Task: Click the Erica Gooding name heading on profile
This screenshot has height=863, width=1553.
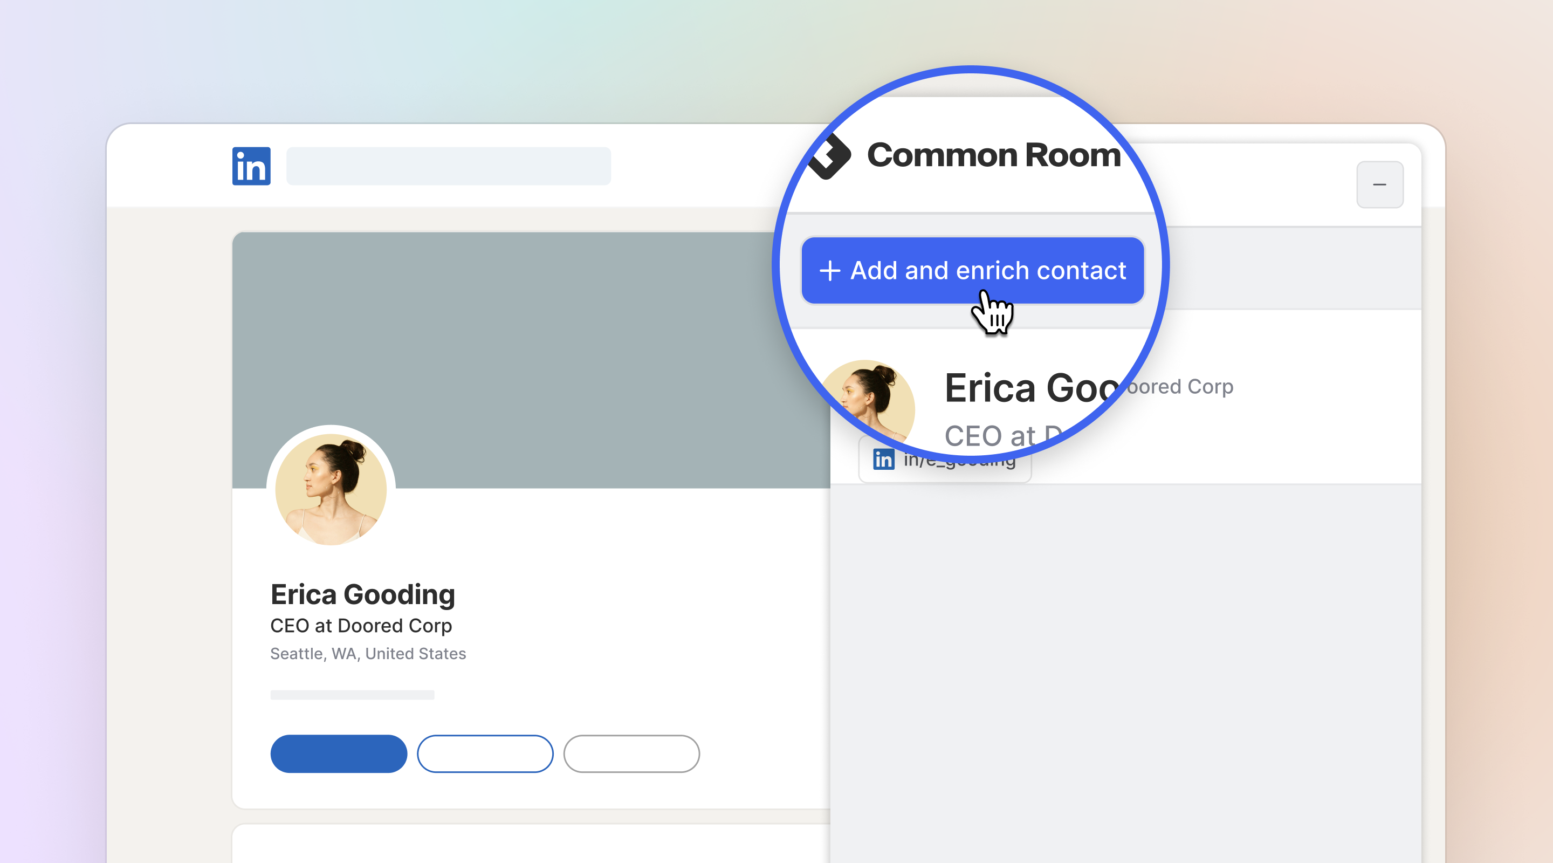Action: pos(362,594)
